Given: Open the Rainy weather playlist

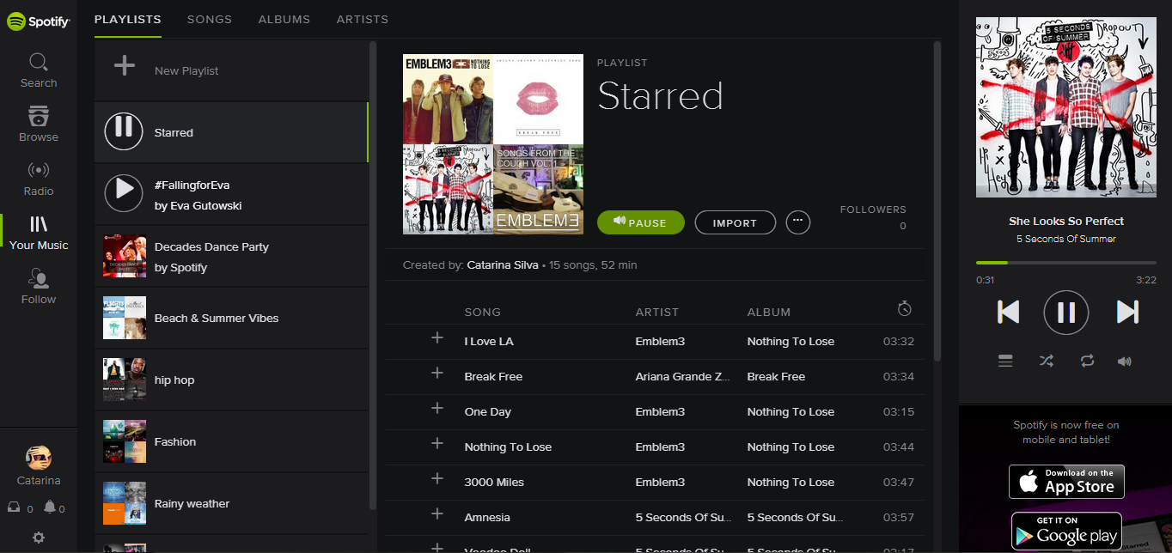Looking at the screenshot, I should 231,503.
